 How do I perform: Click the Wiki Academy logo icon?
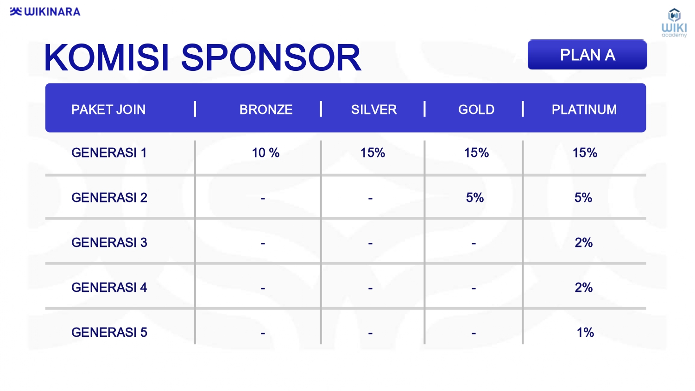tap(674, 22)
